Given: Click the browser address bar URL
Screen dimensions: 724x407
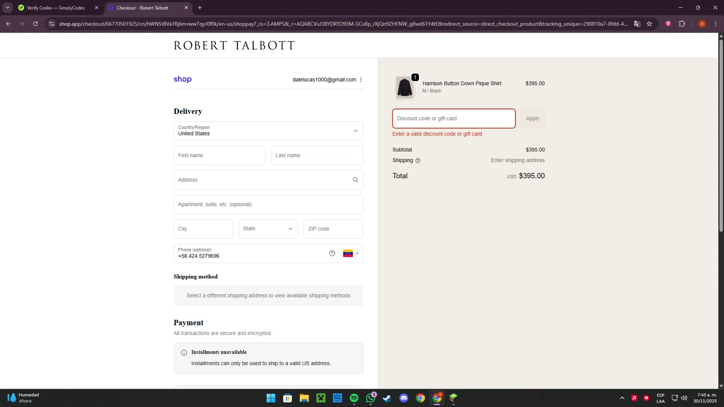Looking at the screenshot, I should (x=343, y=24).
